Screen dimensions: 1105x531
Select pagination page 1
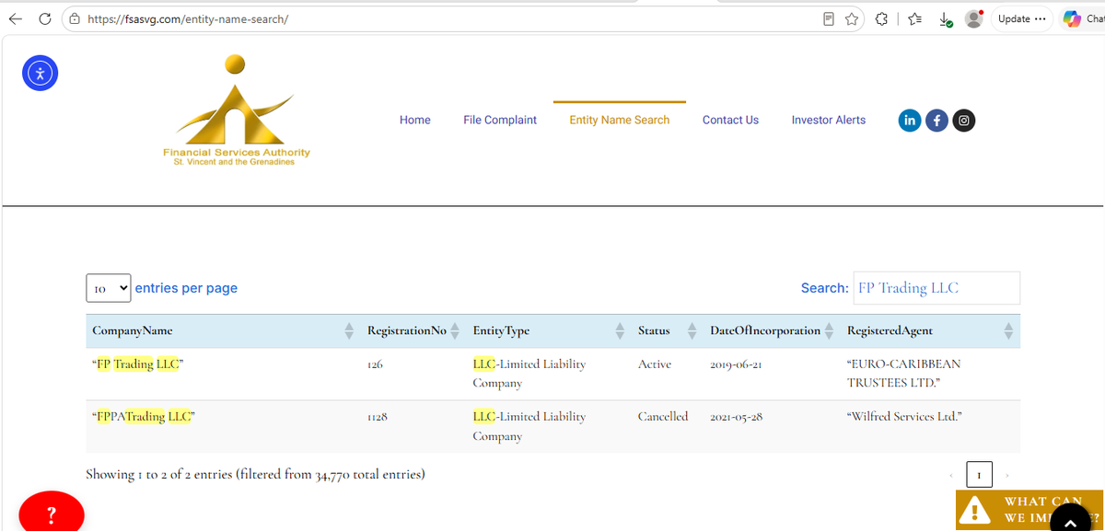[x=979, y=475]
